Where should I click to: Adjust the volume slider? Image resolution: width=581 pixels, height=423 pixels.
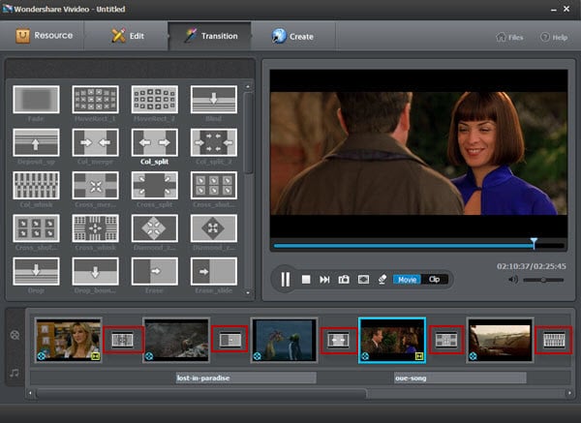(x=543, y=280)
